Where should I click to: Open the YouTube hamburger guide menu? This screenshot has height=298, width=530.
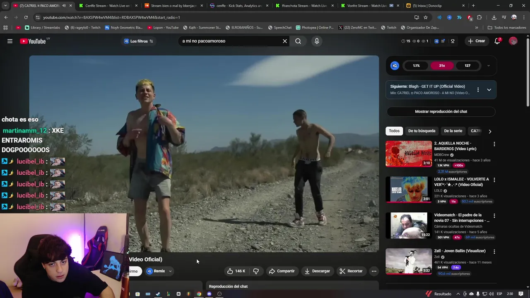[10, 41]
